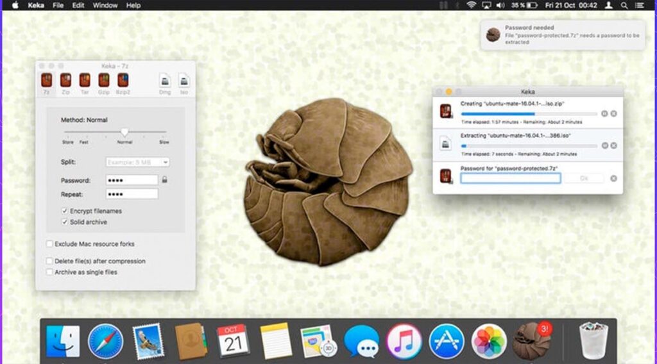Open the Maps app in the Dock
This screenshot has height=364, width=657.
coord(318,341)
